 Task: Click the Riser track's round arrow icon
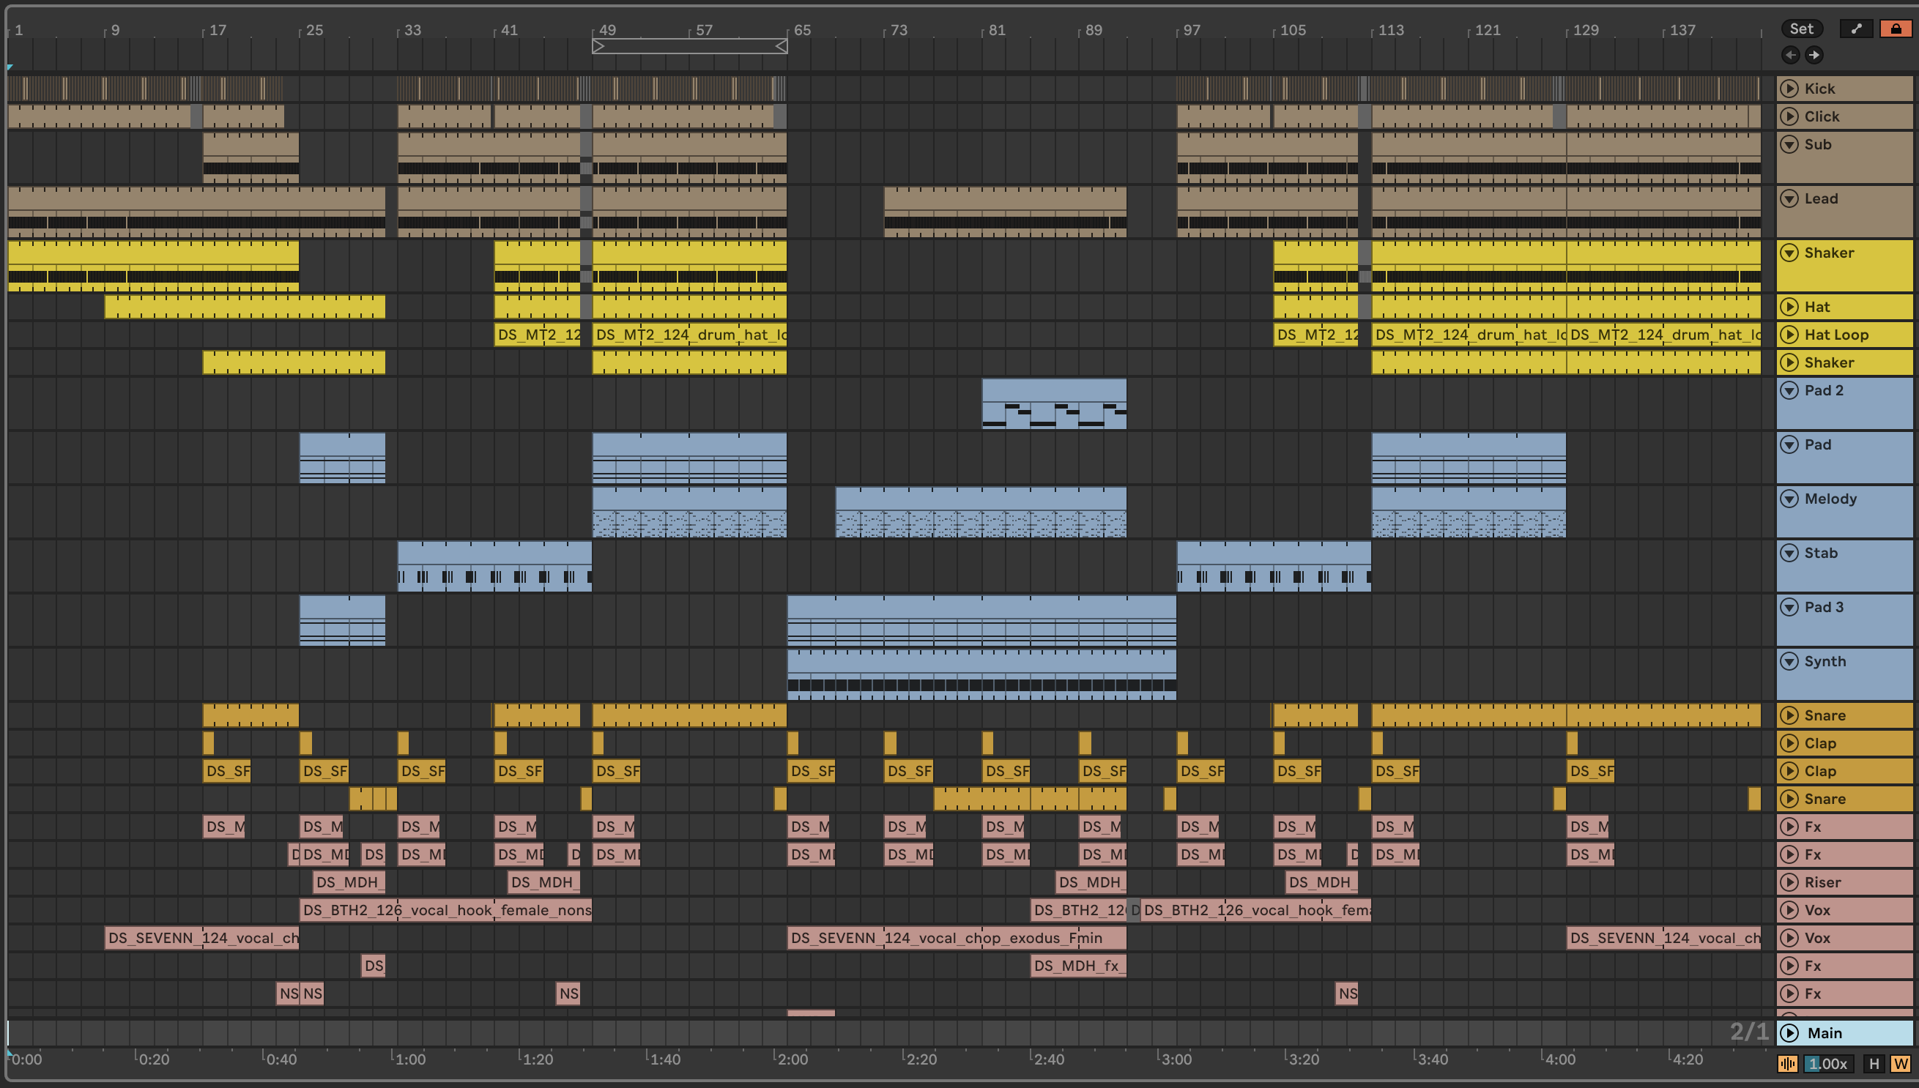[x=1789, y=882]
